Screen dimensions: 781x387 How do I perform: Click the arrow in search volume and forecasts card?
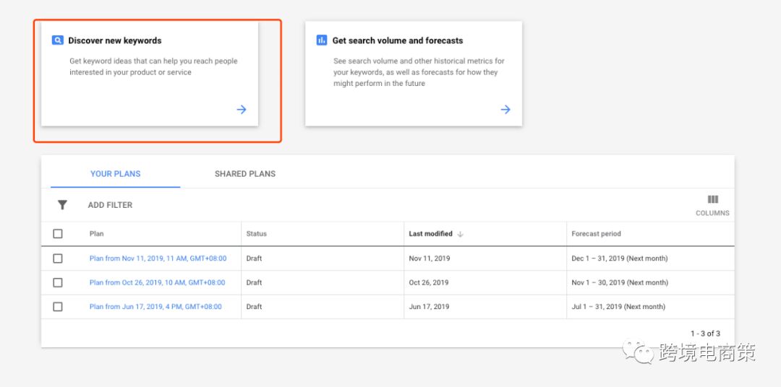click(505, 110)
